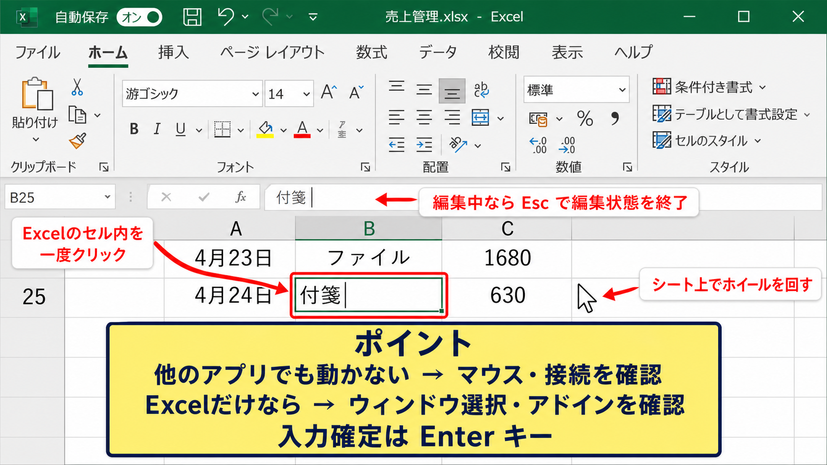Click the 貼り付け paste clipboard icon

37,93
